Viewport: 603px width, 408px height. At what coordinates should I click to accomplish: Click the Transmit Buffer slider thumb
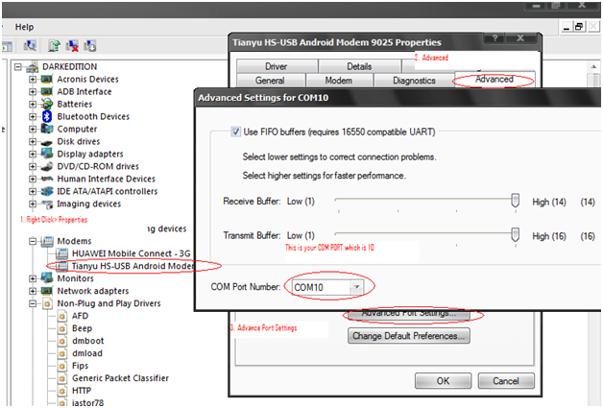pyautogui.click(x=516, y=234)
